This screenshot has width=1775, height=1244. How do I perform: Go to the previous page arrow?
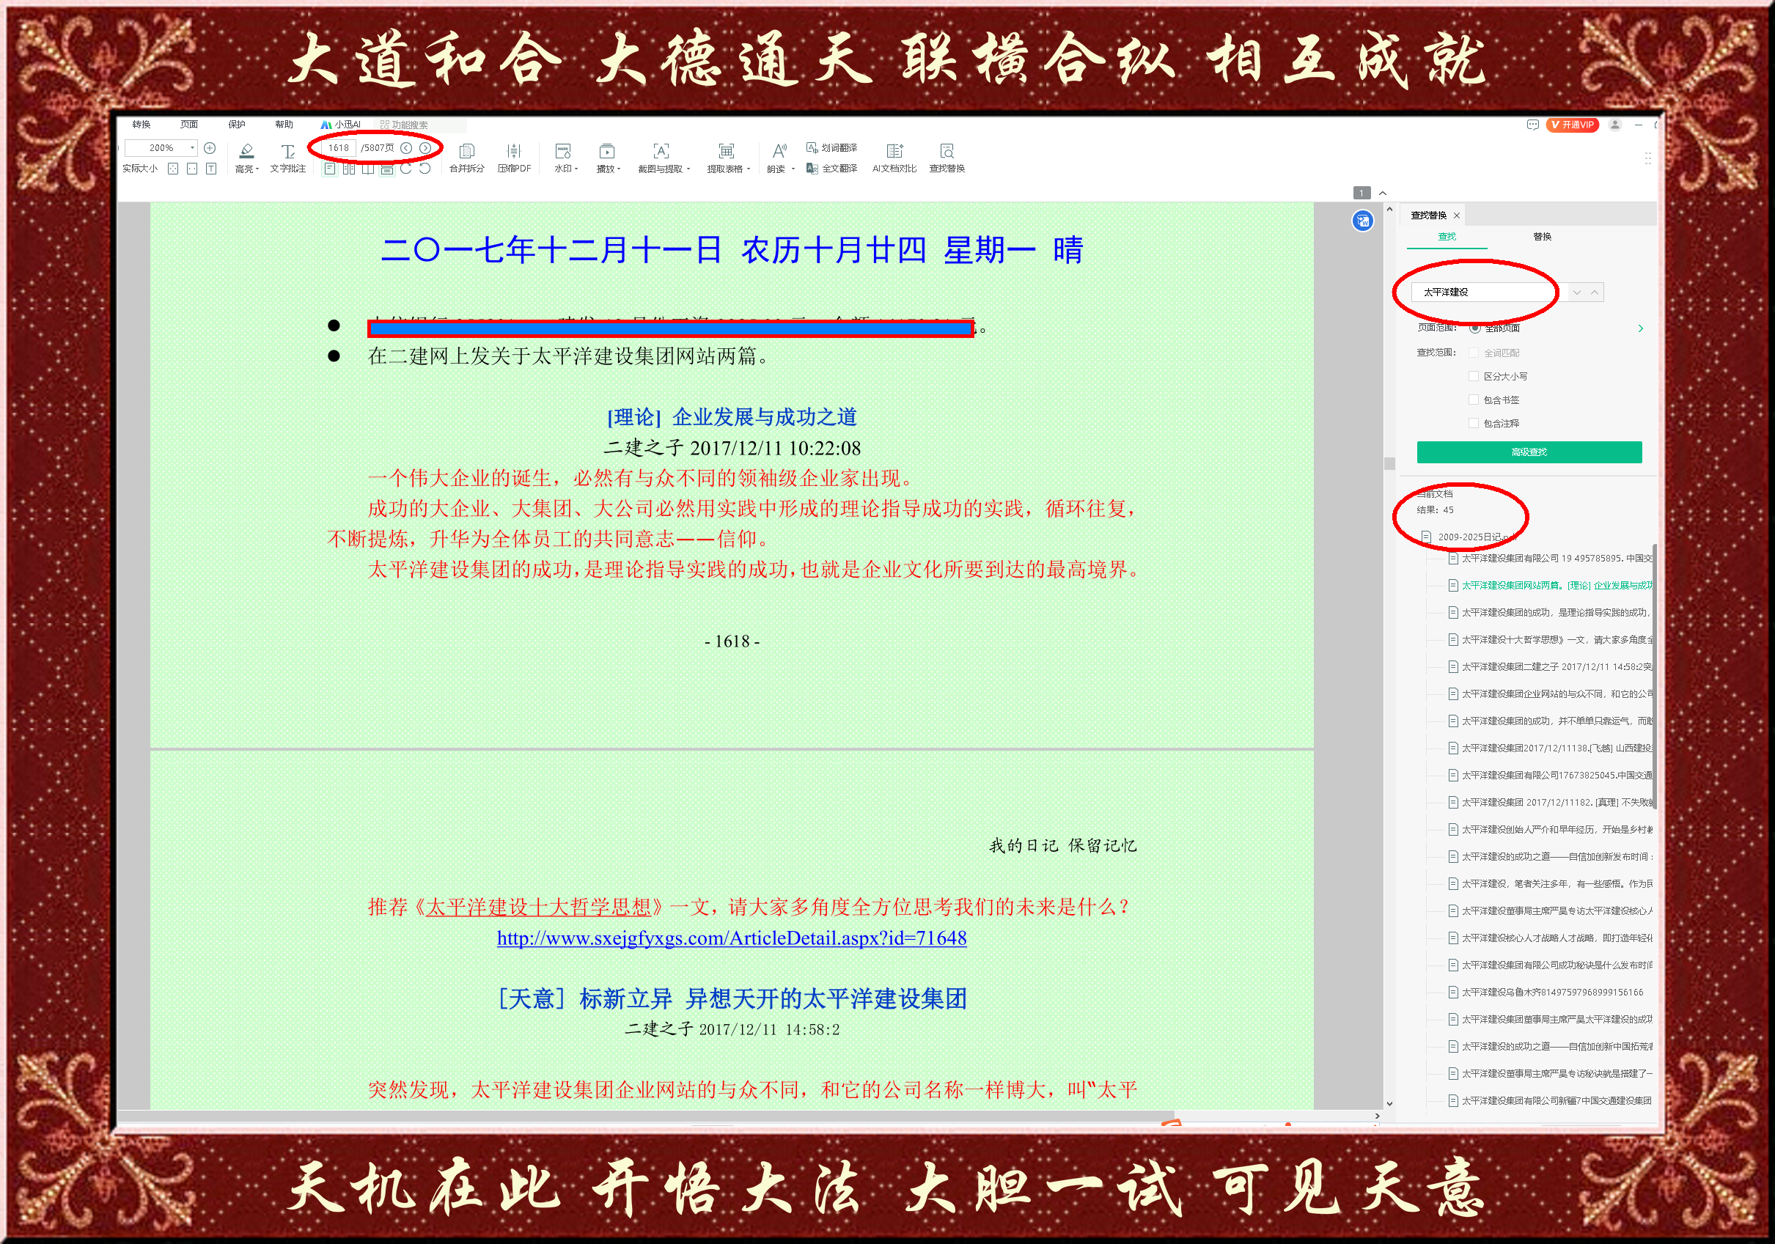(x=406, y=147)
